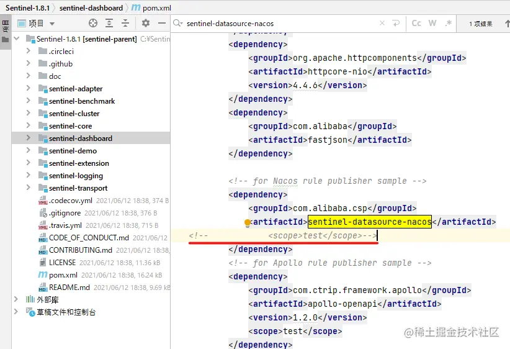Image resolution: width=510 pixels, height=349 pixels.
Task: Click the folder icon on left sidebar strip
Action: tap(5, 40)
